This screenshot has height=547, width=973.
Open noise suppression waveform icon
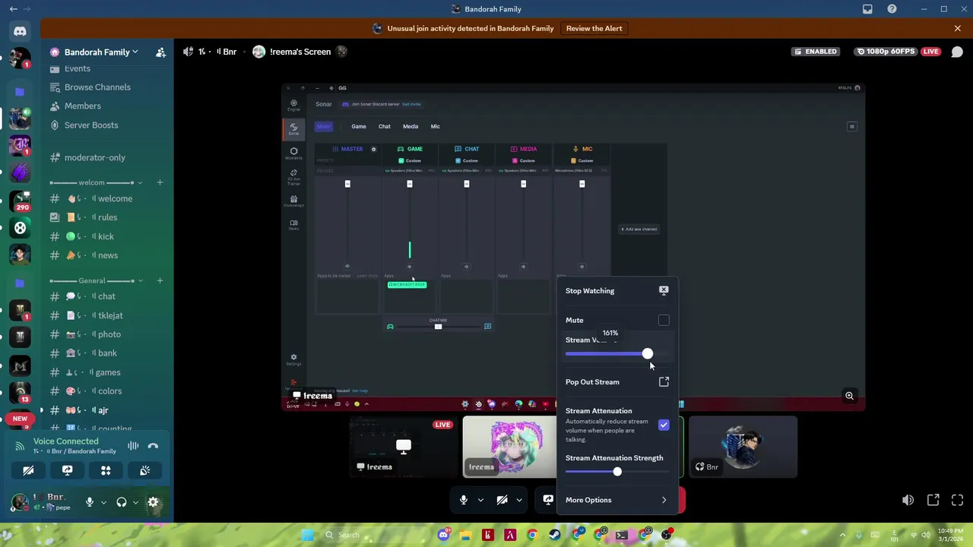pos(133,446)
